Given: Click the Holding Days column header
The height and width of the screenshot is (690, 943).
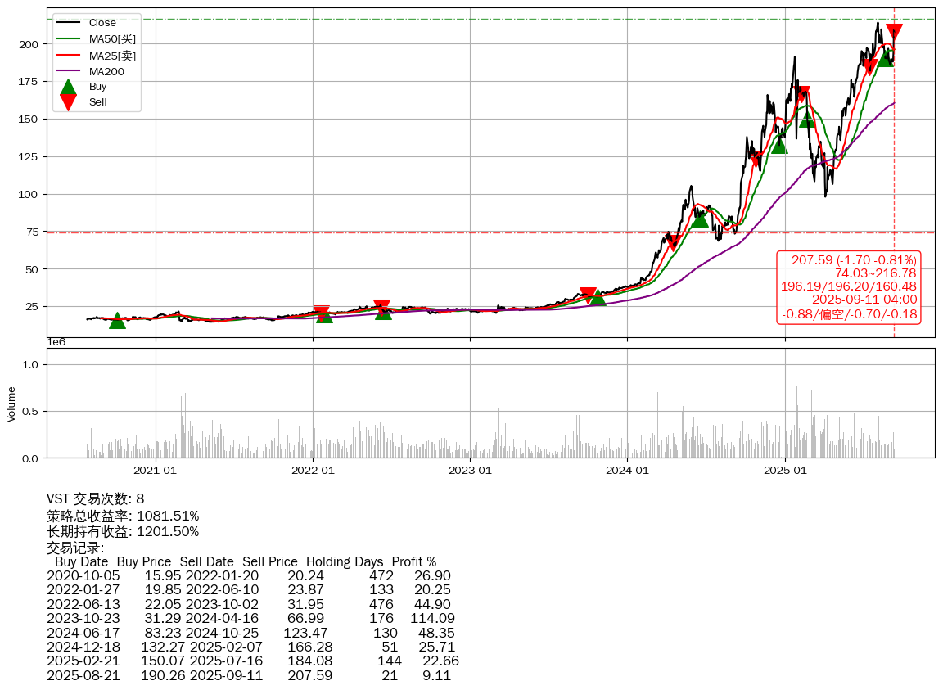Looking at the screenshot, I should click(345, 562).
